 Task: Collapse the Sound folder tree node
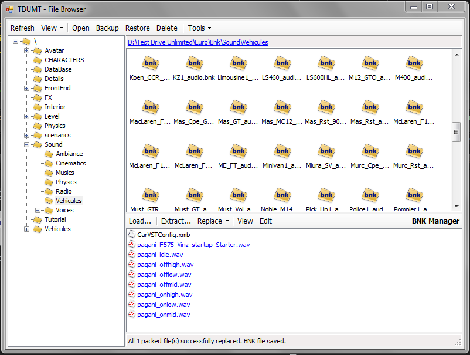(x=27, y=144)
